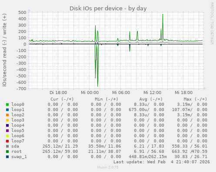The image size is (216, 172).
Task: Click the loop3 yellow legend swatch
Action: coord(7,120)
